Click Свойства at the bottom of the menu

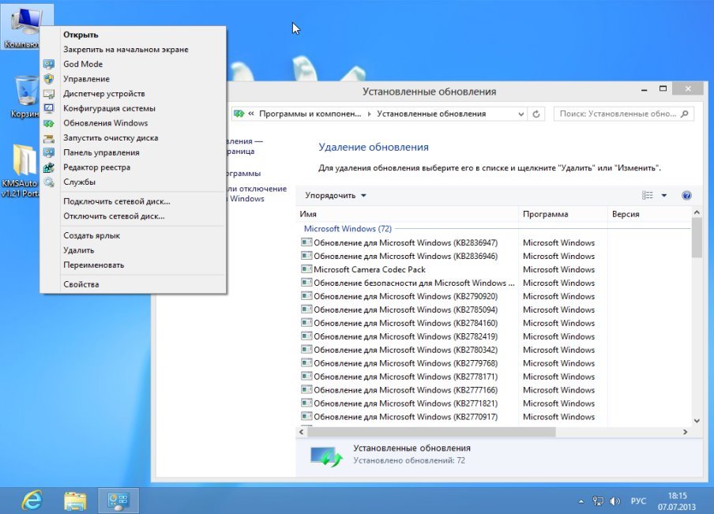coord(81,284)
